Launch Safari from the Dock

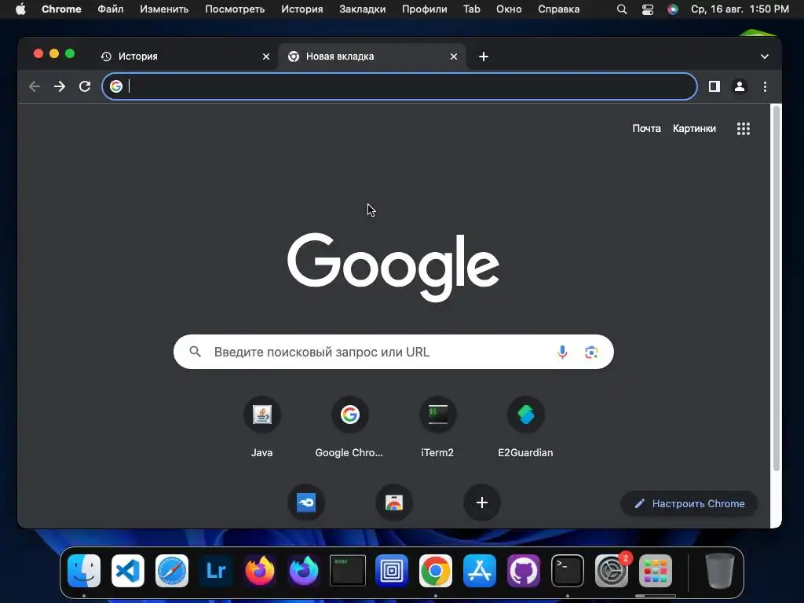tap(172, 570)
